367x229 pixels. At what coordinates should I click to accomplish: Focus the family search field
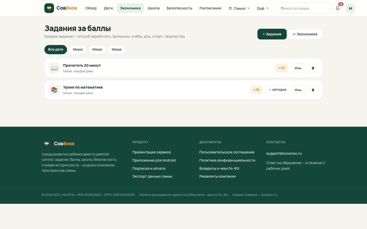(x=304, y=8)
